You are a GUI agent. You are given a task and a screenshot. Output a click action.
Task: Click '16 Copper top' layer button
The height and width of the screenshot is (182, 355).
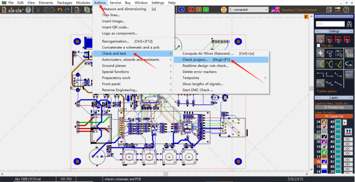[x=334, y=116]
